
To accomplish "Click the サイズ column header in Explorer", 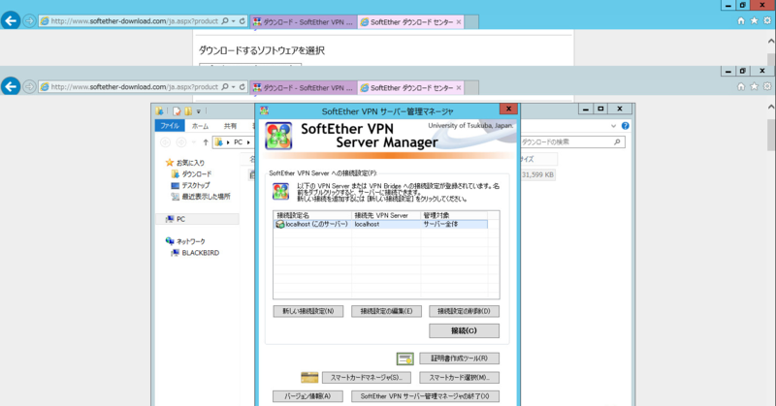I will (x=537, y=159).
